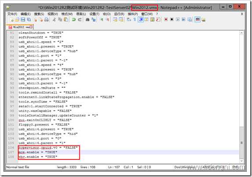Select the Win2012.vmx document tab
The width and height of the screenshot is (252, 177).
(x=21, y=27)
